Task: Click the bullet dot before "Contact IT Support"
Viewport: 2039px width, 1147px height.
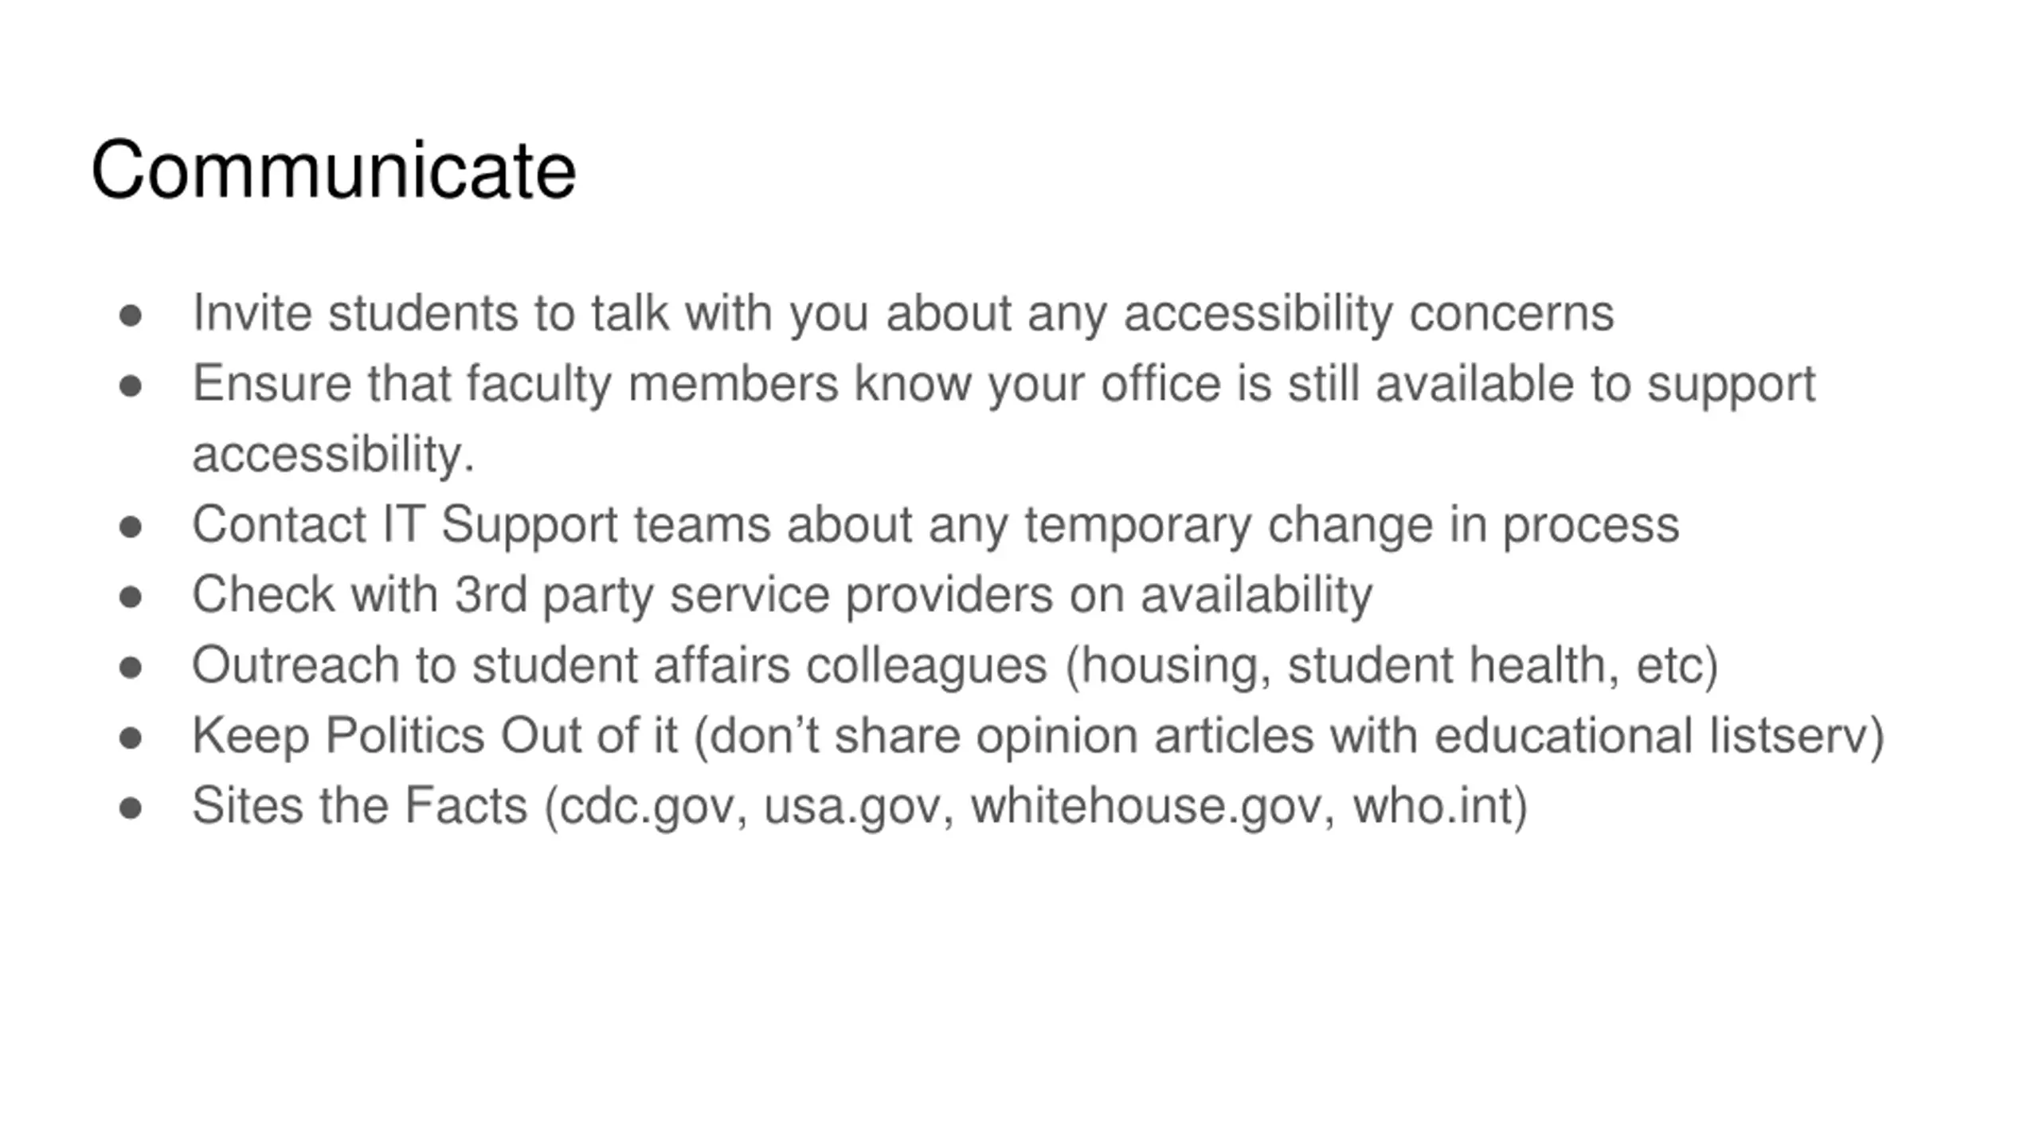Action: [131, 527]
